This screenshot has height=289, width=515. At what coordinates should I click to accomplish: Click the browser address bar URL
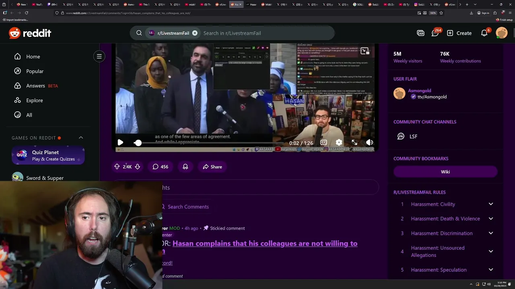click(128, 13)
